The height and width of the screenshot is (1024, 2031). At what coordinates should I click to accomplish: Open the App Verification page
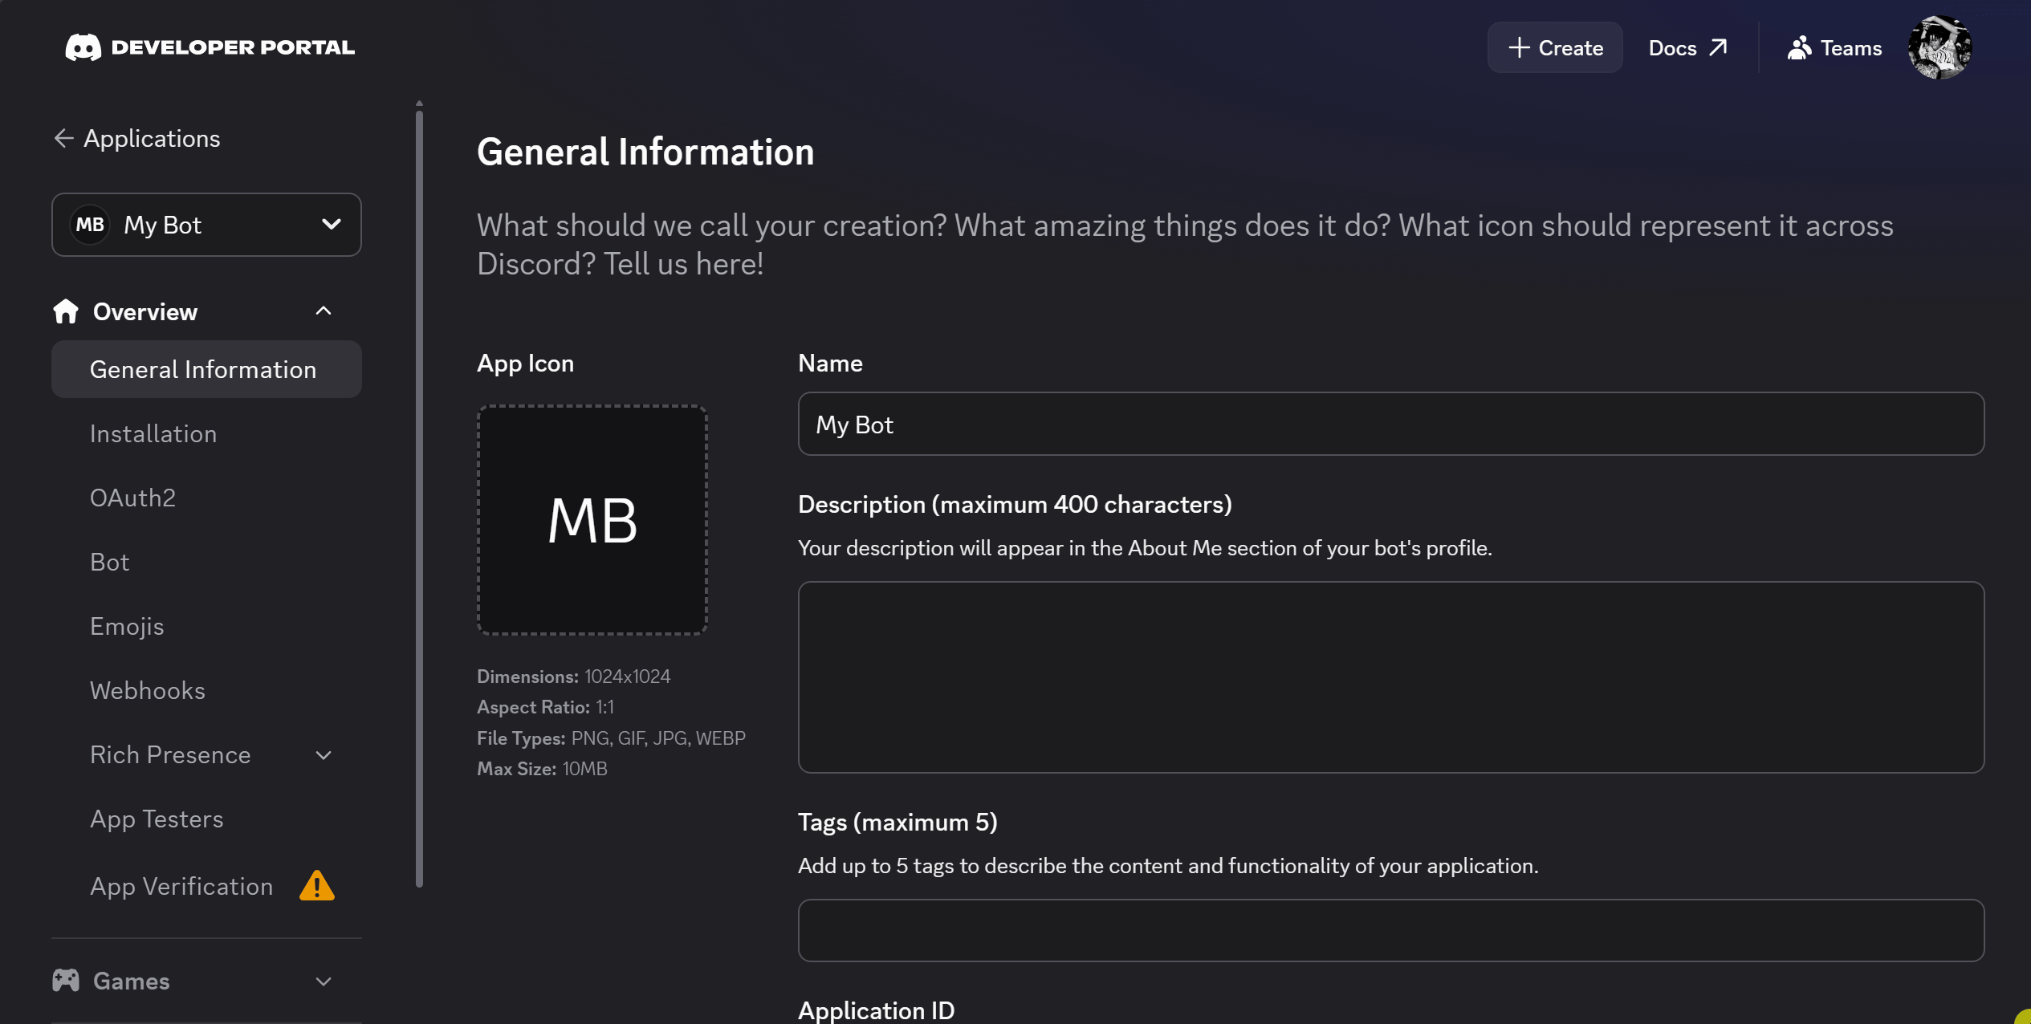tap(181, 886)
